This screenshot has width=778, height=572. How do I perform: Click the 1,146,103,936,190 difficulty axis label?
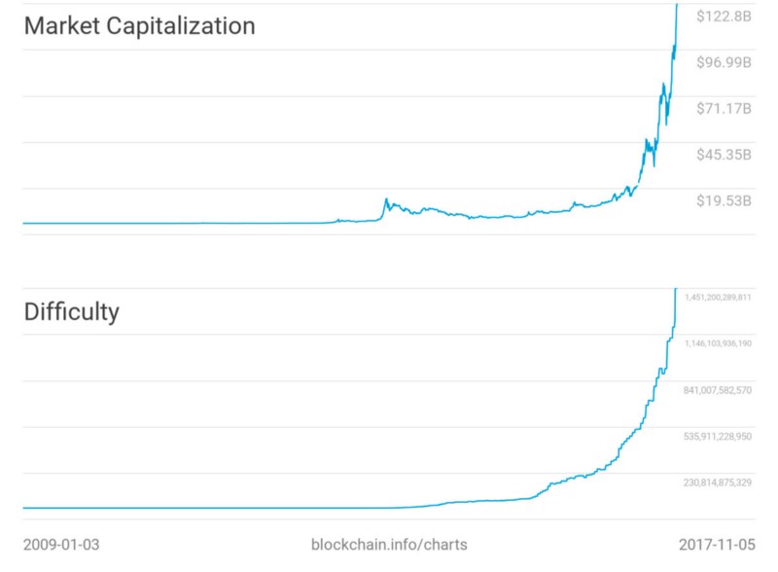click(718, 343)
